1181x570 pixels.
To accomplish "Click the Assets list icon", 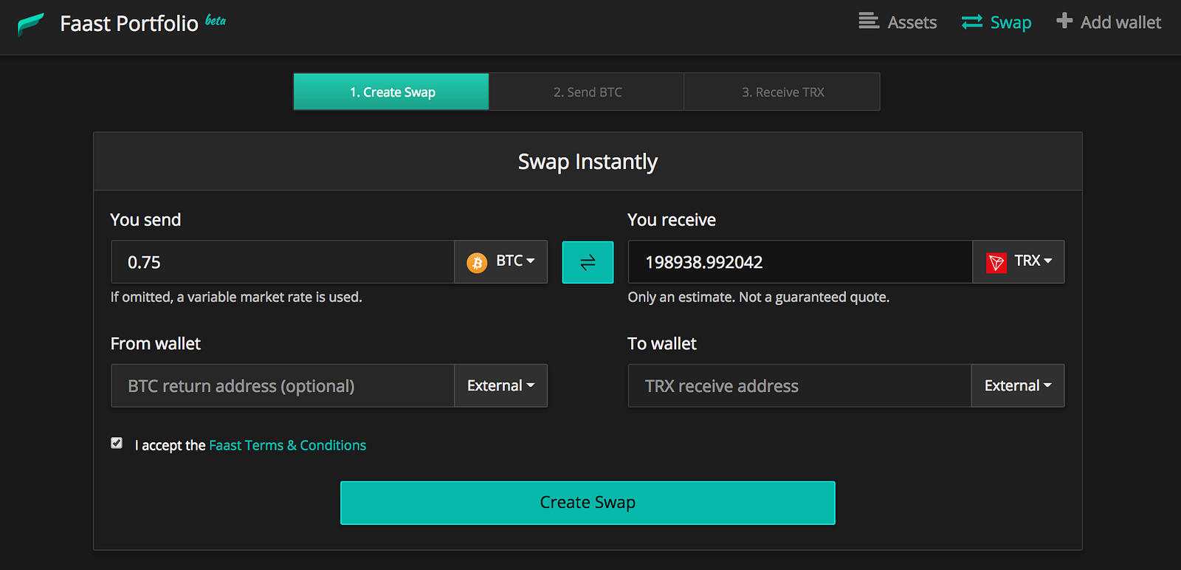I will point(869,21).
